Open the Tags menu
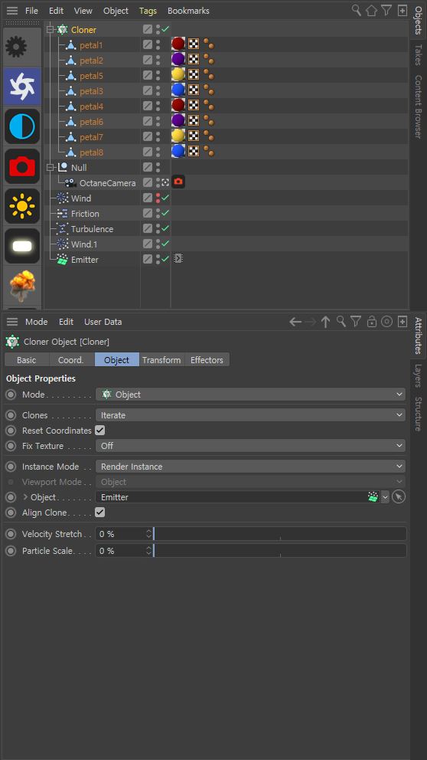This screenshot has width=427, height=760. 148,11
